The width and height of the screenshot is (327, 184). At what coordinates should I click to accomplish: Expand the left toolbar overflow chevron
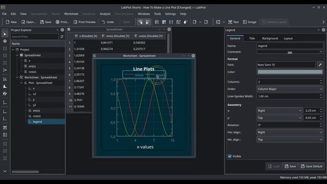(5, 171)
